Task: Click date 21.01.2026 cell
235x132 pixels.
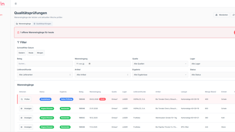Action: pyautogui.click(x=94, y=109)
